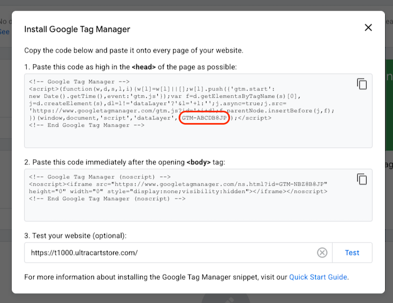393x303 pixels.
Task: Copy the head code snippet
Action: point(362,84)
